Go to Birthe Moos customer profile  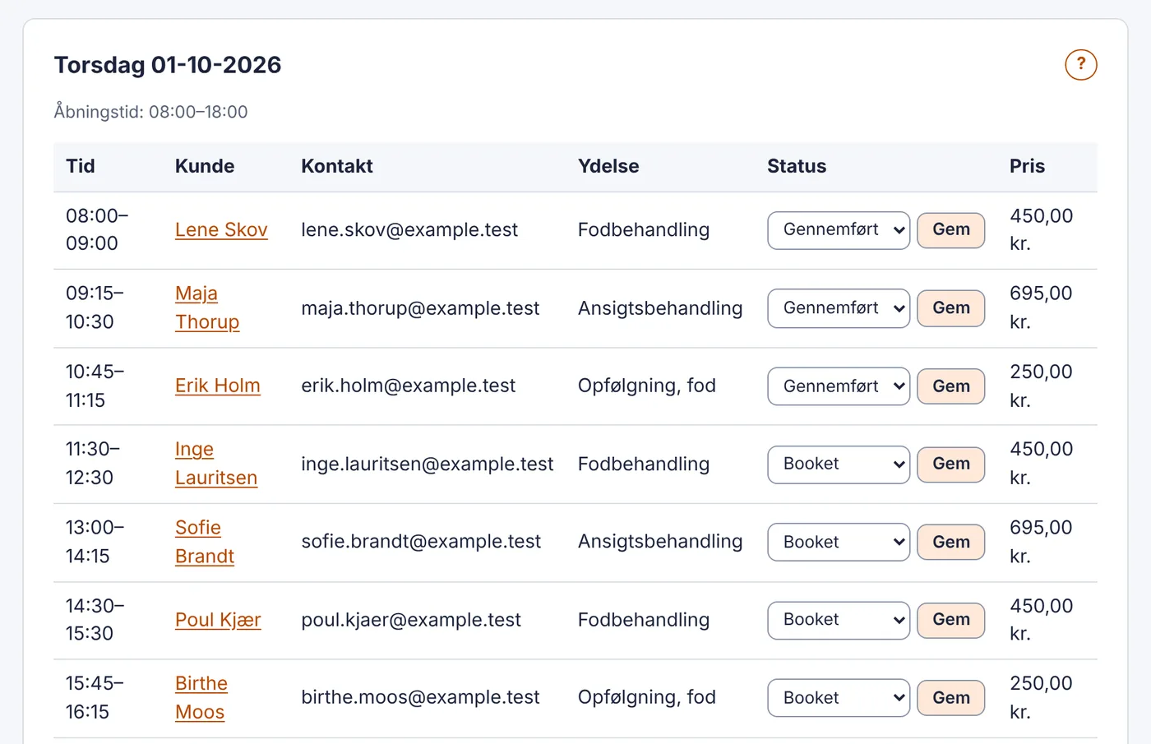click(x=201, y=698)
